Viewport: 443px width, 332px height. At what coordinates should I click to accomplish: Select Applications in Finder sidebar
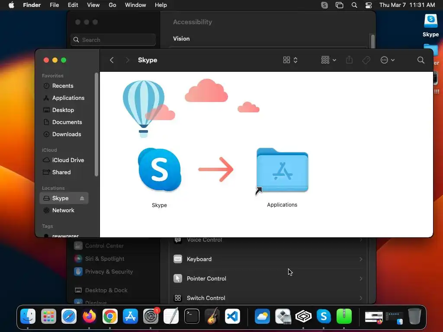coord(64,98)
